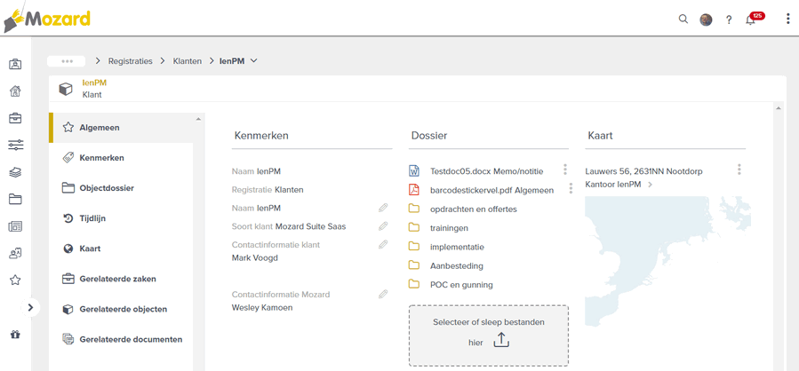The width and height of the screenshot is (799, 371).
Task: Click the help question mark icon
Action: [729, 20]
